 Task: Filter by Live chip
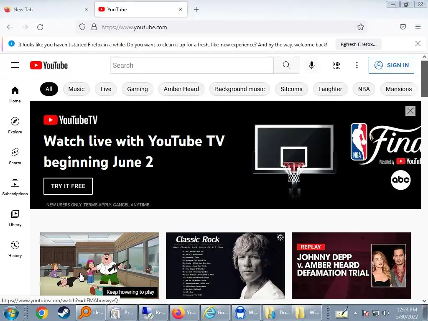(x=106, y=89)
